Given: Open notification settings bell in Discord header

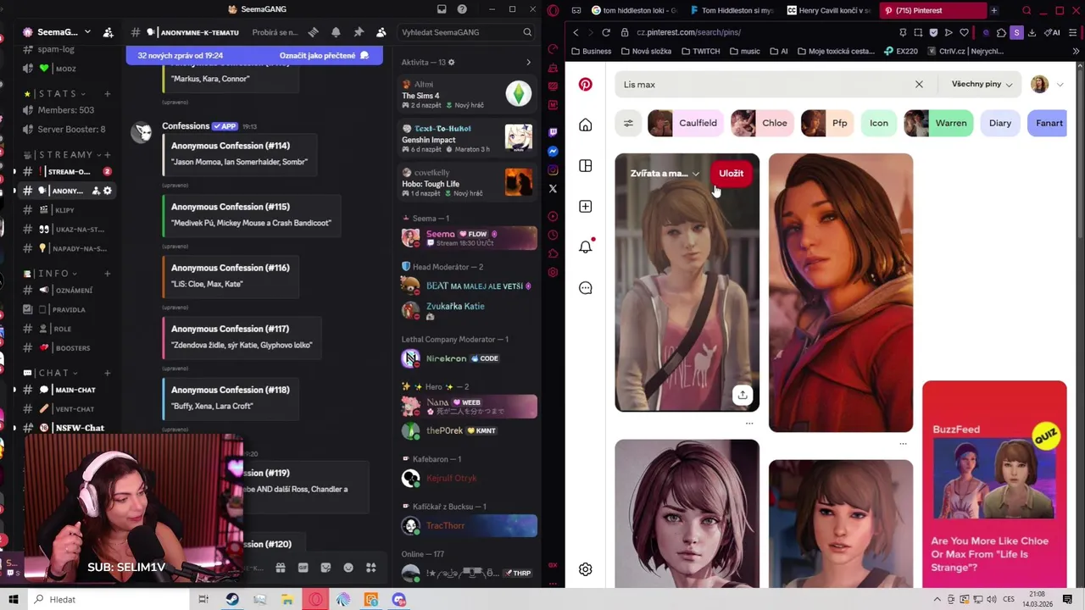Looking at the screenshot, I should (x=336, y=32).
